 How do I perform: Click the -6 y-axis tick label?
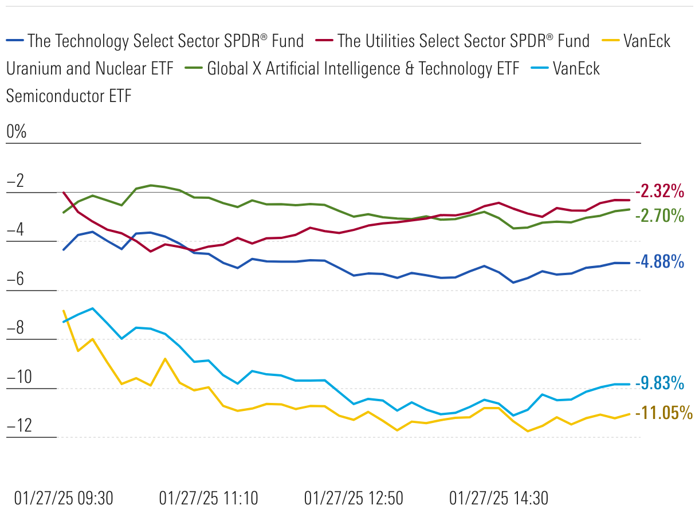(15, 279)
